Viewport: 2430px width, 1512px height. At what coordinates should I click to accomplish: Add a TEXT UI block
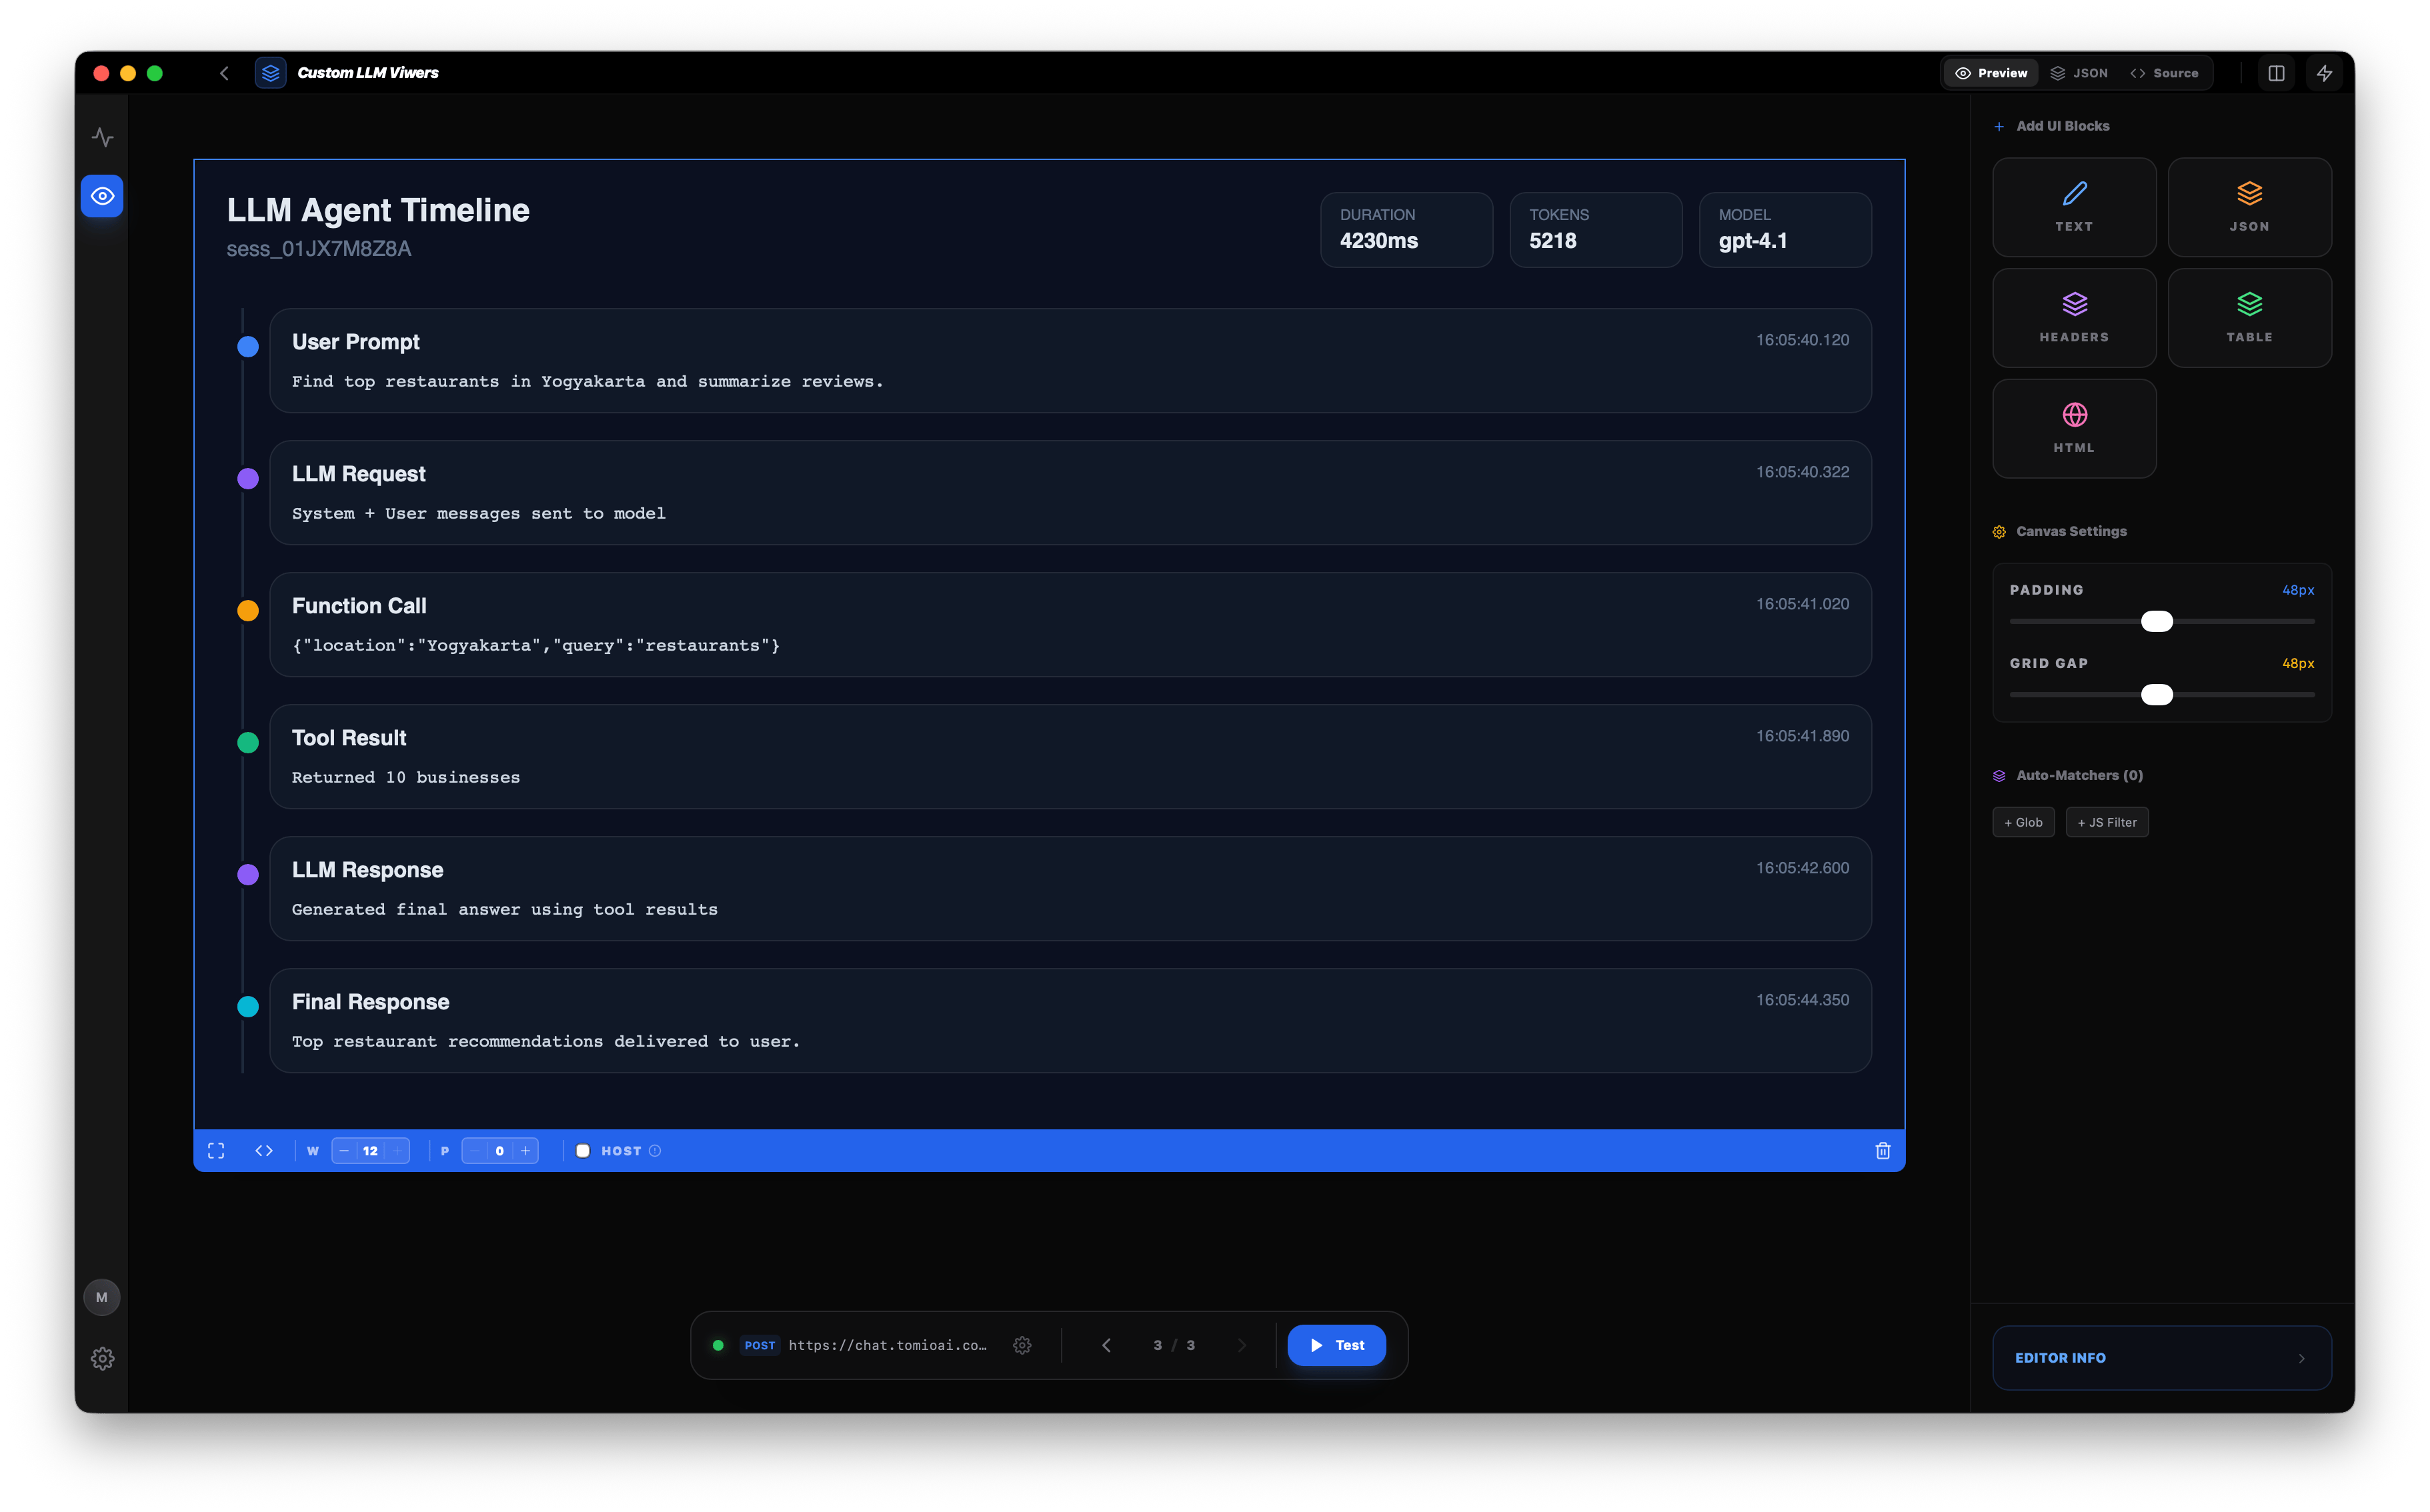[x=2074, y=207]
